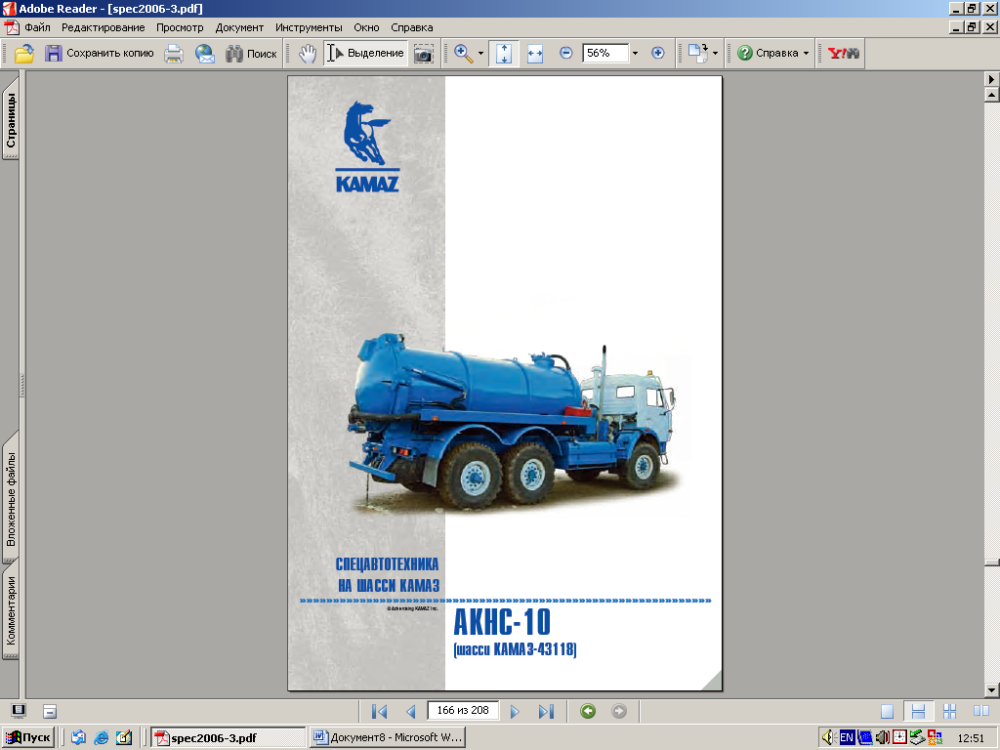Click the Outlook Express quick launch icon
Image resolution: width=1000 pixels, height=750 pixels.
pos(78,738)
